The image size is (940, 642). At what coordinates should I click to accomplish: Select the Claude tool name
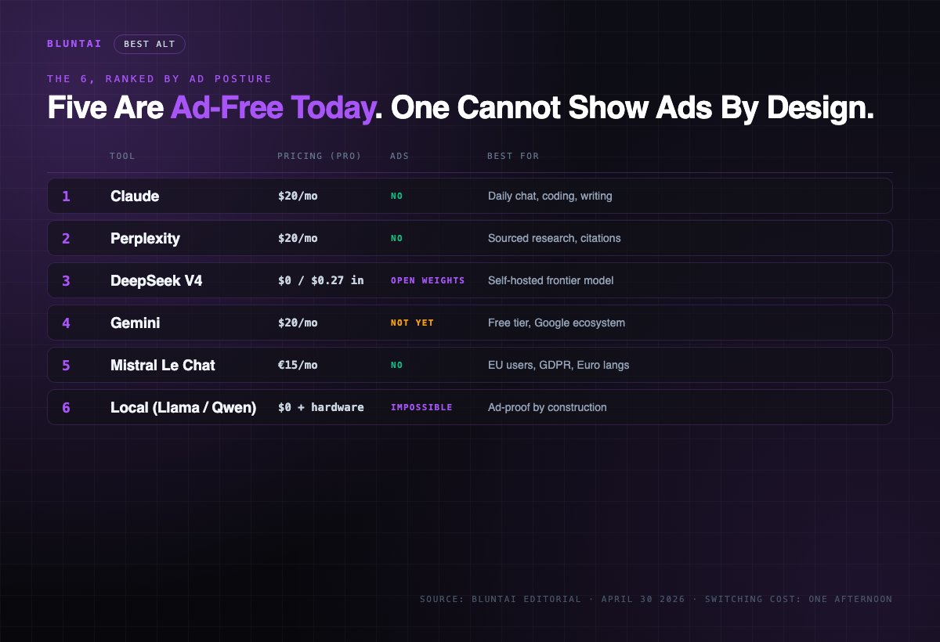(135, 197)
